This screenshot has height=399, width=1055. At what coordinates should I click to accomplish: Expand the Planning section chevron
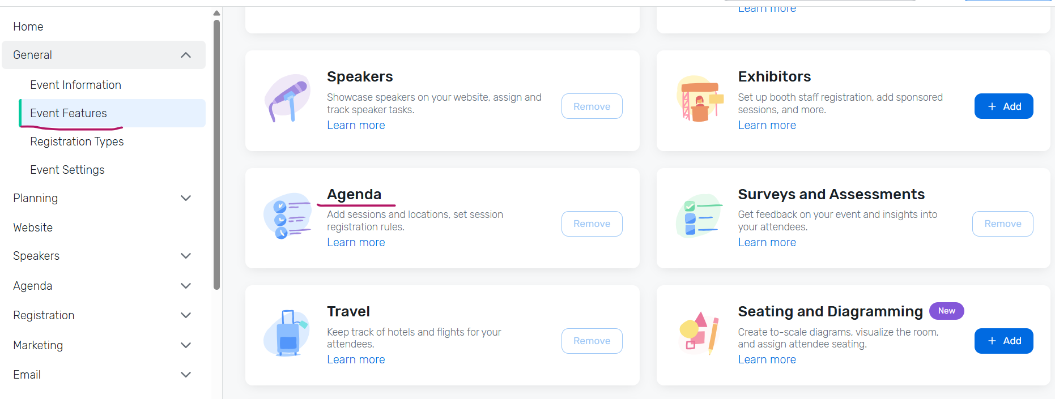tap(185, 198)
